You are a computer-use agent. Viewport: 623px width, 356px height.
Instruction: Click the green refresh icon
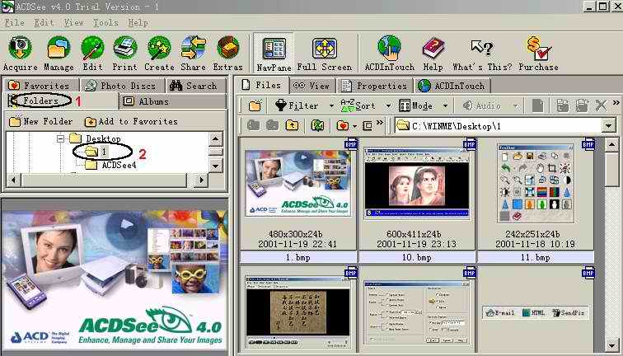[x=317, y=125]
